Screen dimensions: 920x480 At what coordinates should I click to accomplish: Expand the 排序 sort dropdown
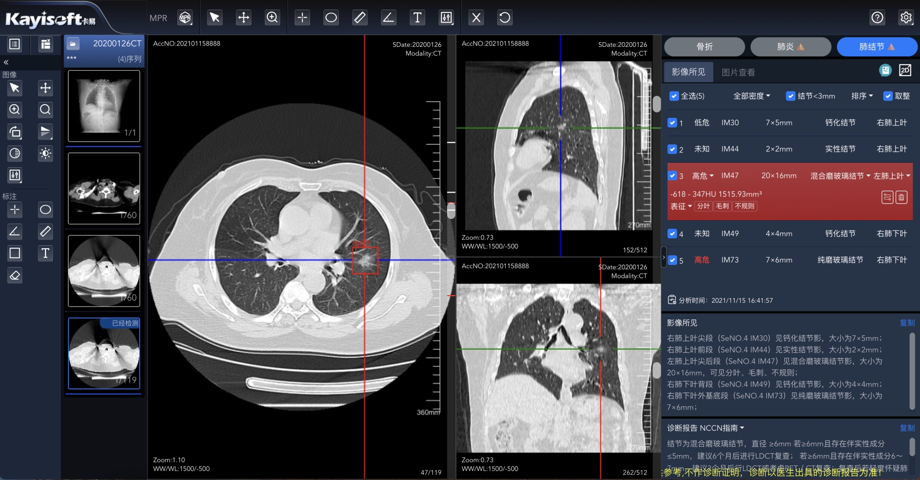click(x=862, y=96)
